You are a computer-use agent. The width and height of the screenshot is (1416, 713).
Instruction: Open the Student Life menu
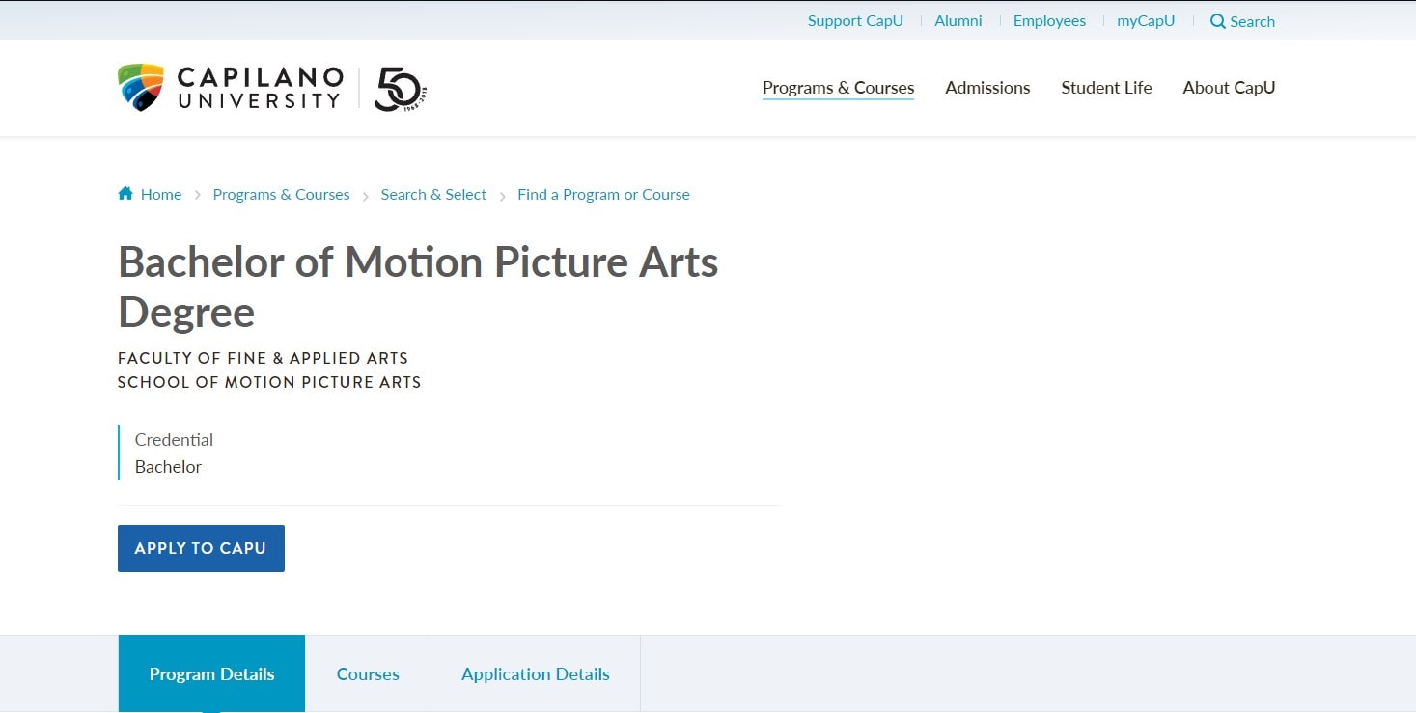tap(1106, 88)
